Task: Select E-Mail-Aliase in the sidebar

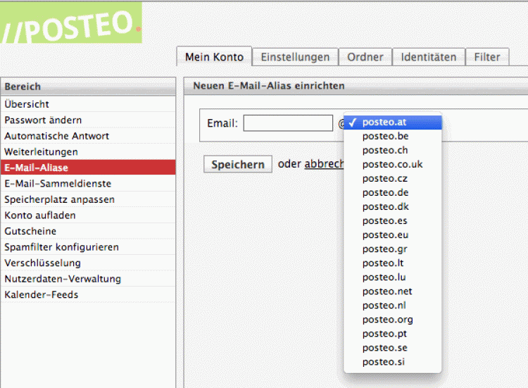Action: coord(88,168)
